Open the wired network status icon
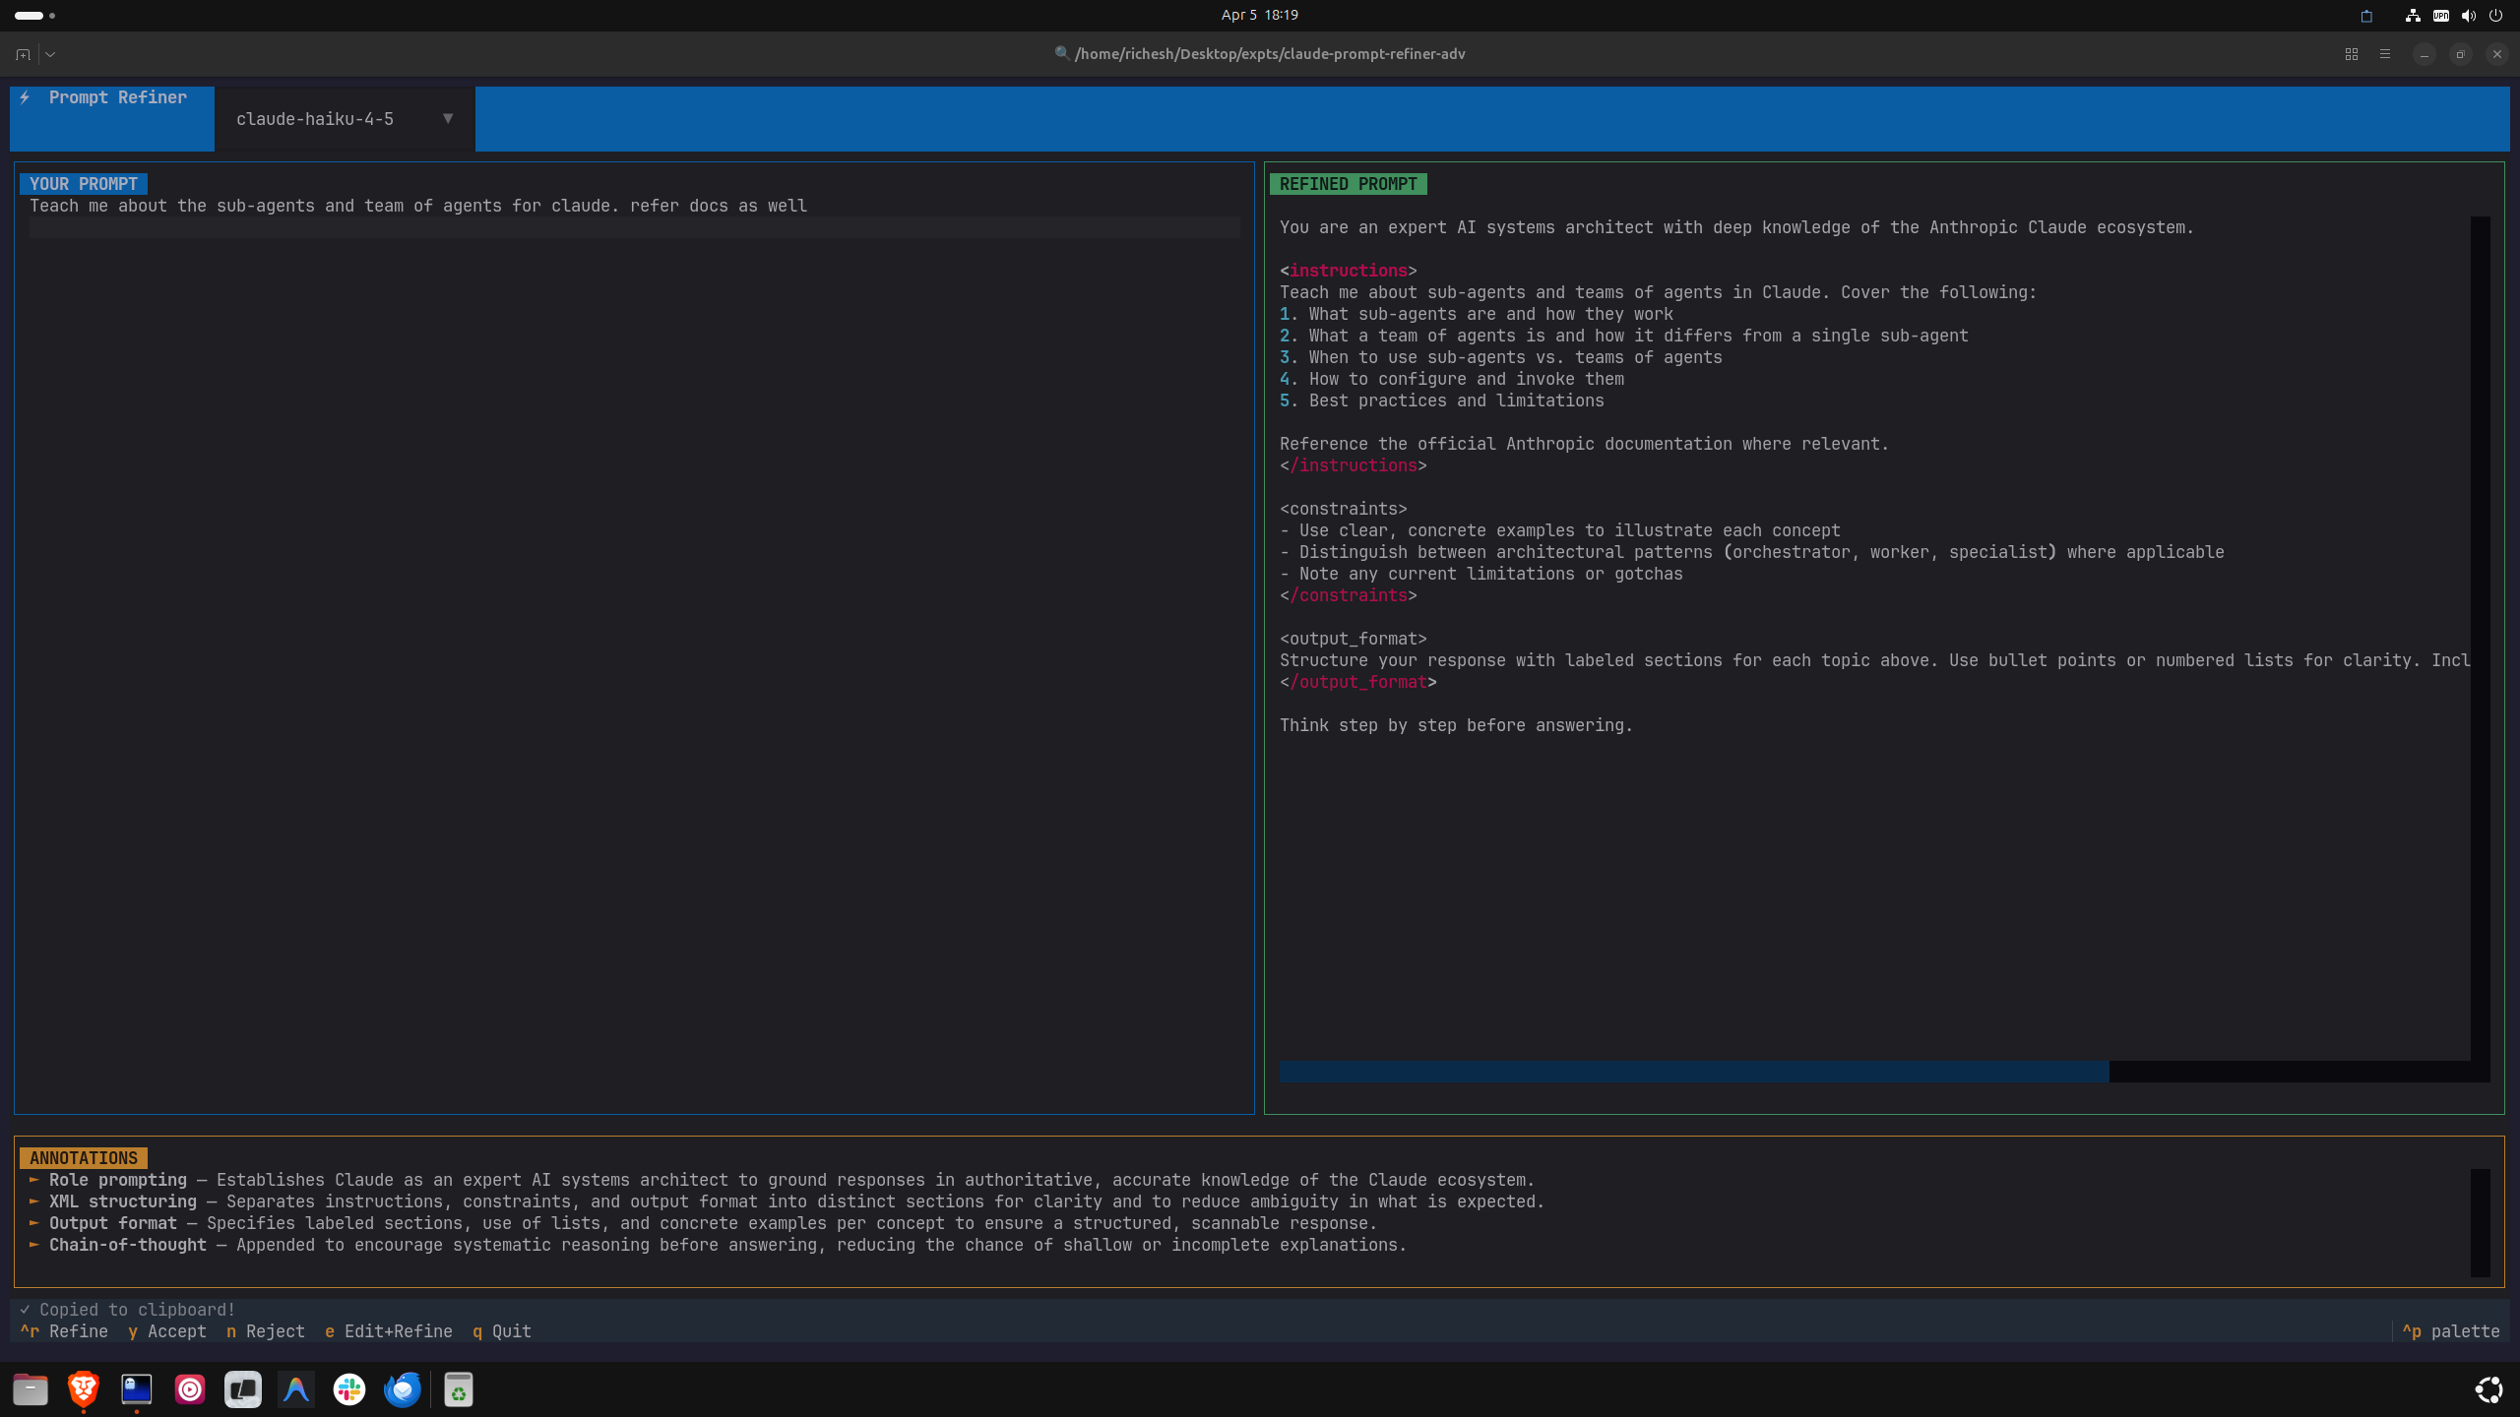The image size is (2520, 1417). click(2413, 16)
